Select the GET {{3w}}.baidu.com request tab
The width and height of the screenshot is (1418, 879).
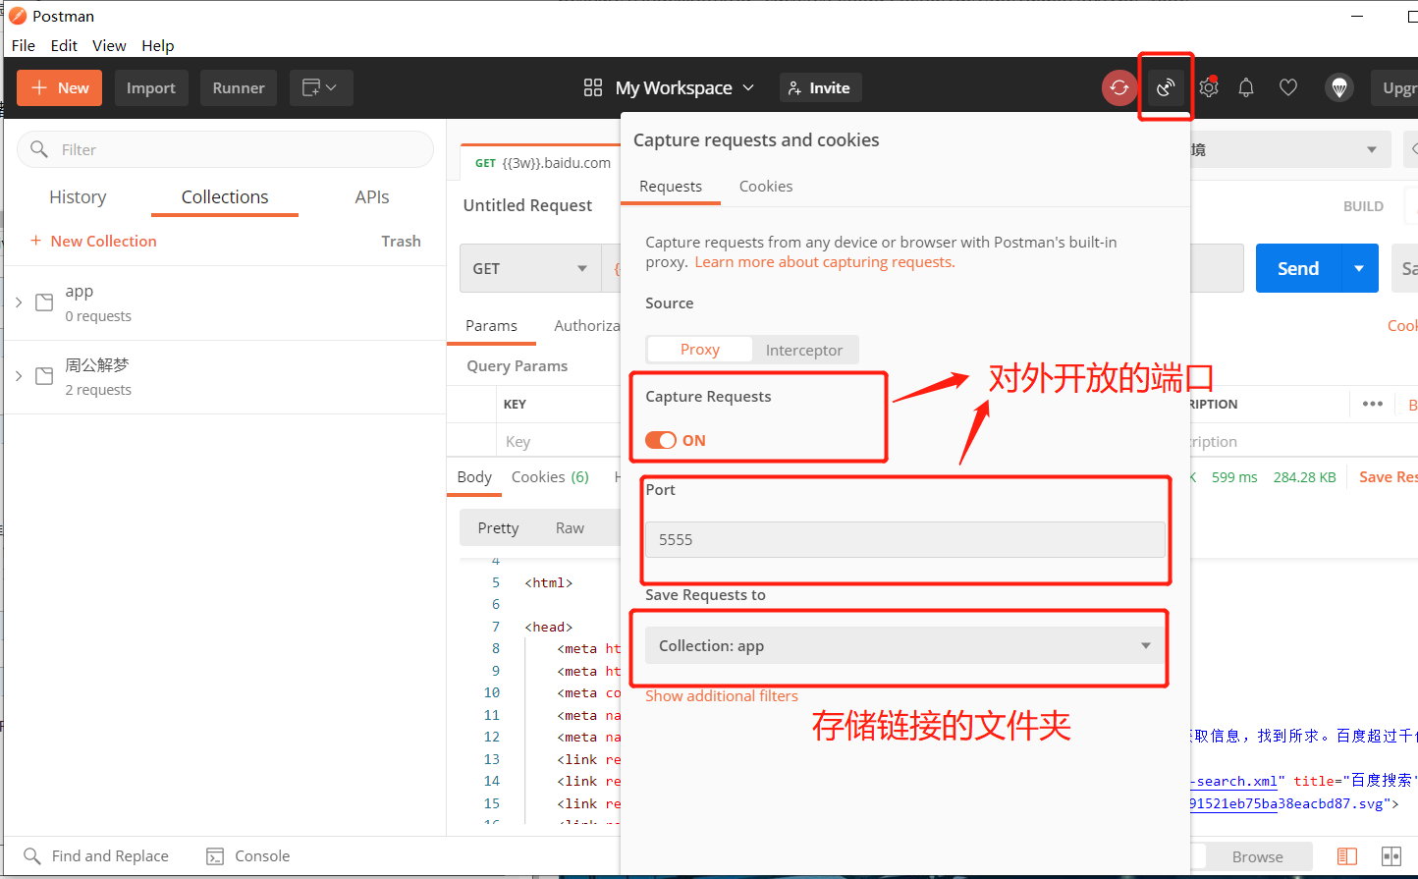[541, 163]
